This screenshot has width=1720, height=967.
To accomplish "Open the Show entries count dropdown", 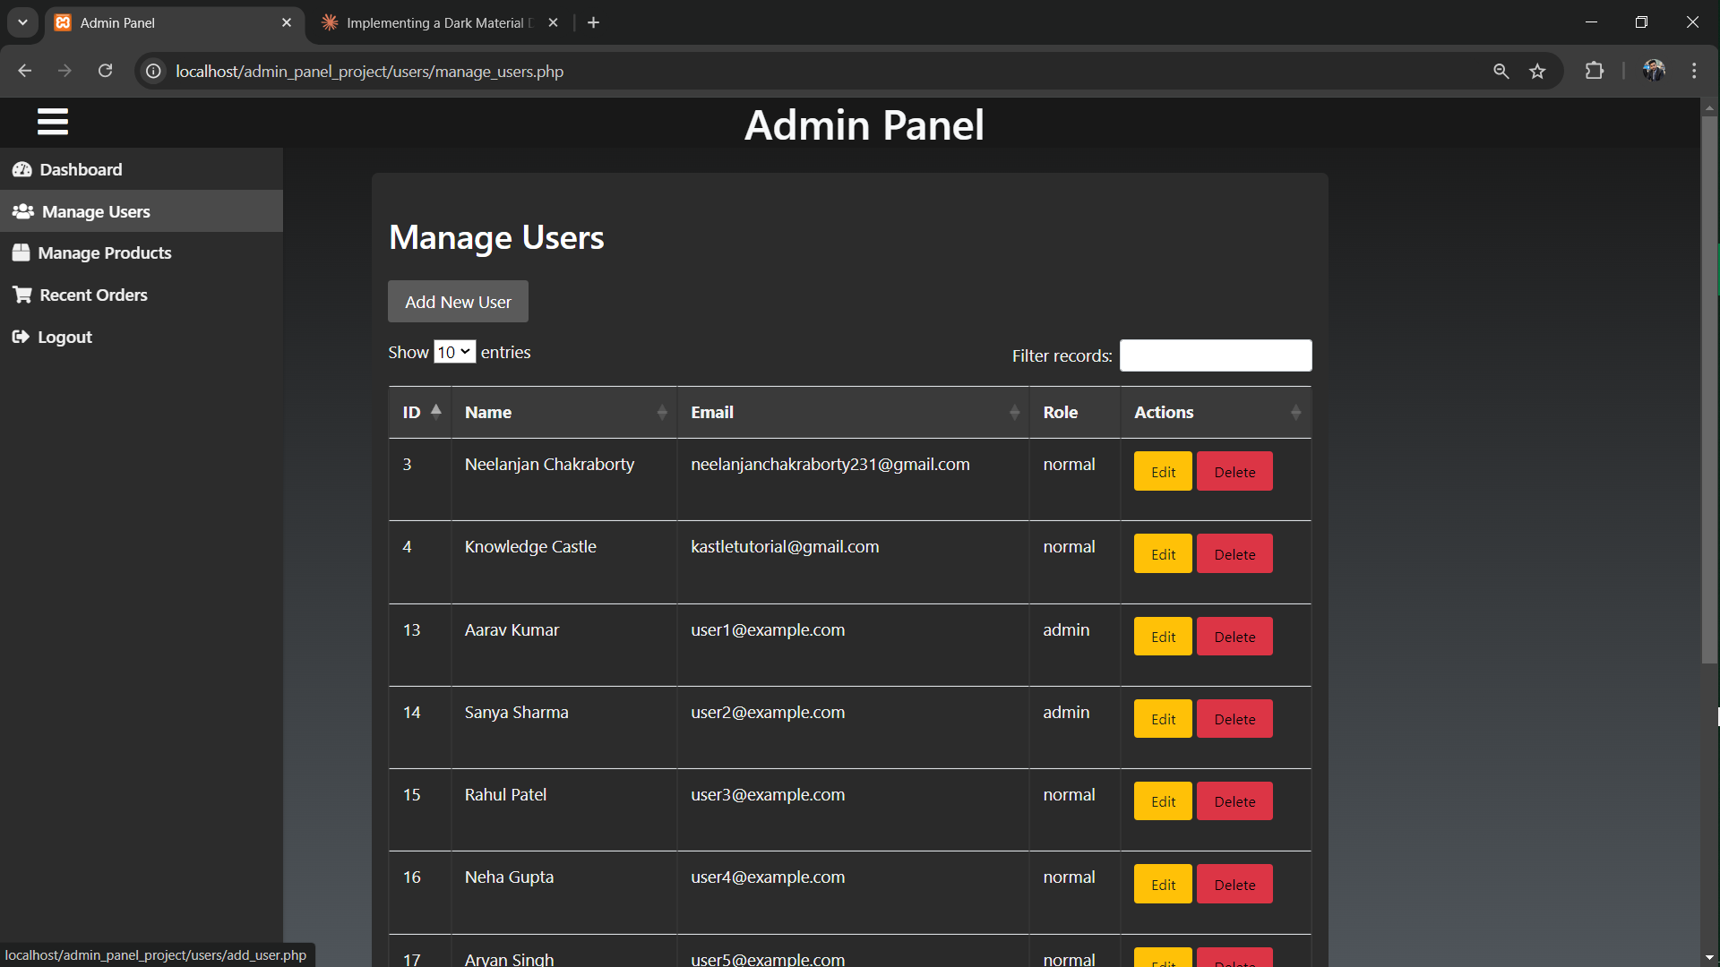I will pos(454,352).
